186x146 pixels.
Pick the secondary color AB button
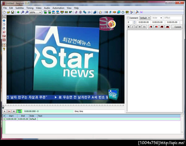point(156,27)
